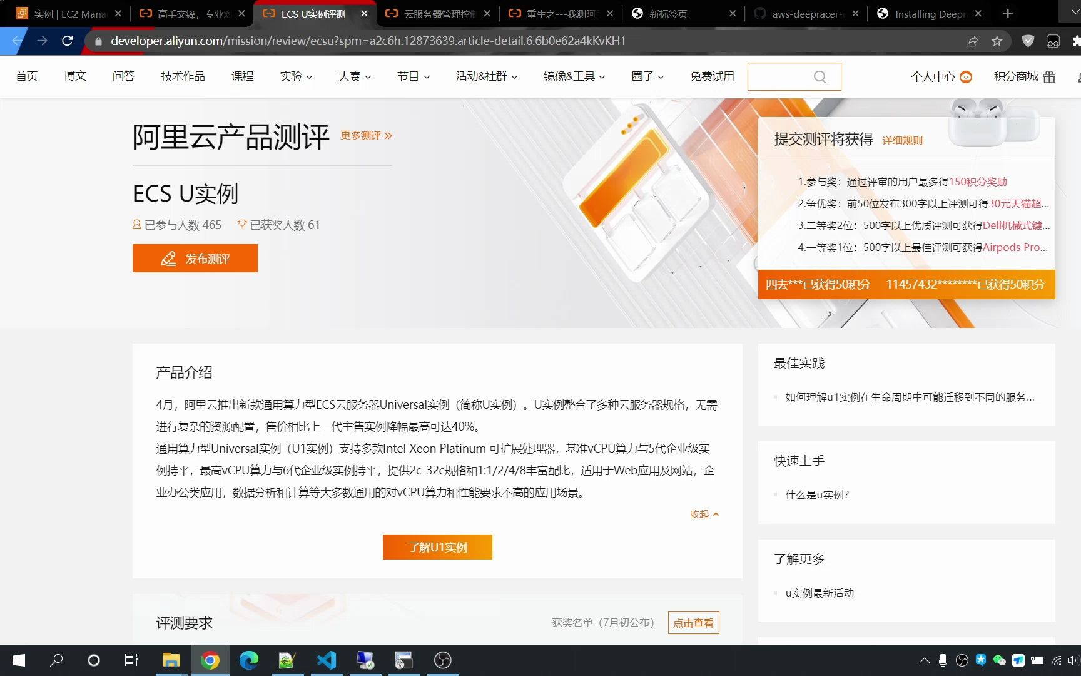Open the 什么是u实例? link
Image resolution: width=1081 pixels, height=676 pixels.
817,495
